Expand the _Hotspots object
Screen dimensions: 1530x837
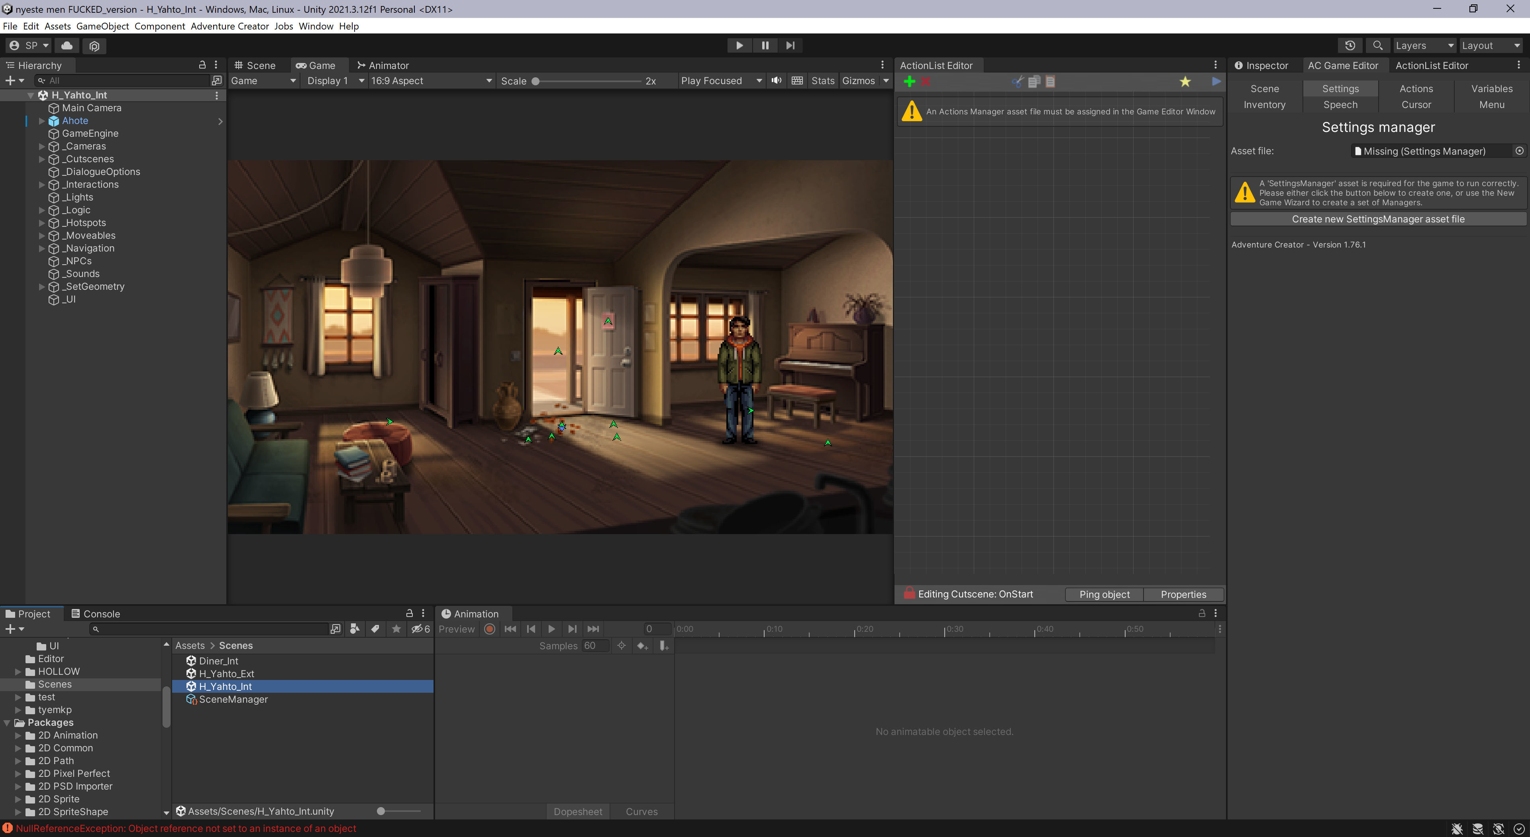(x=42, y=223)
